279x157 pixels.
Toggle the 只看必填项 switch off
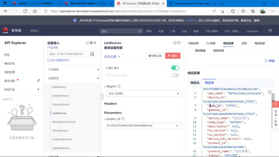pyautogui.click(x=175, y=68)
